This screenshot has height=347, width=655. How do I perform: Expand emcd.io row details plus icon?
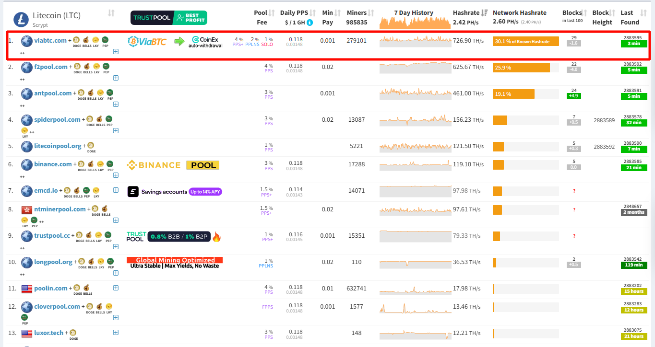(x=116, y=190)
